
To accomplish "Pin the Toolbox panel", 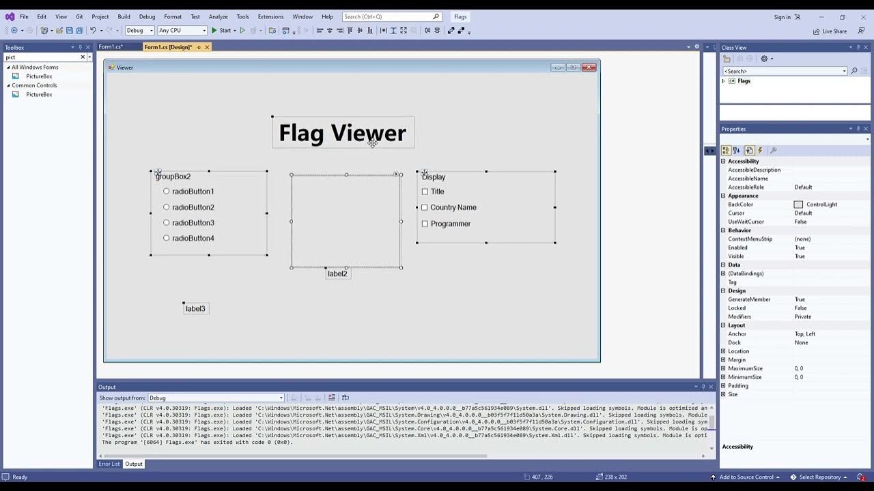I will pyautogui.click(x=80, y=48).
